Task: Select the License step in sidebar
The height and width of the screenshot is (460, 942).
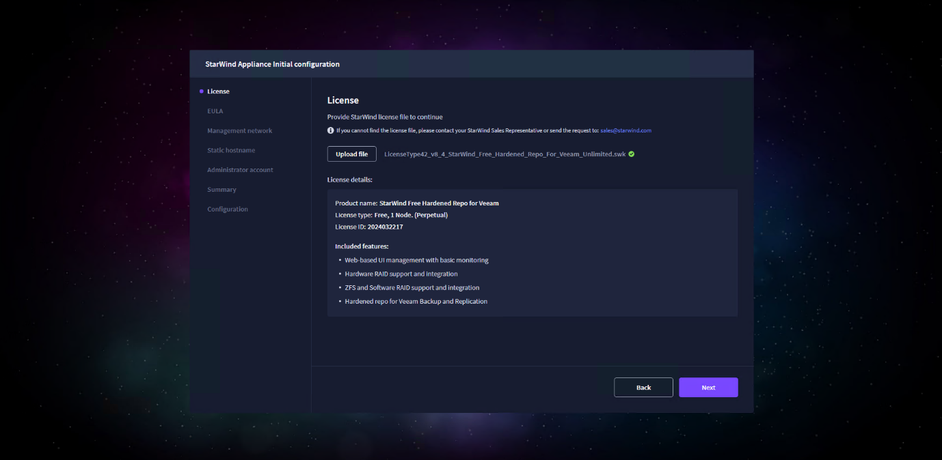Action: pos(218,91)
